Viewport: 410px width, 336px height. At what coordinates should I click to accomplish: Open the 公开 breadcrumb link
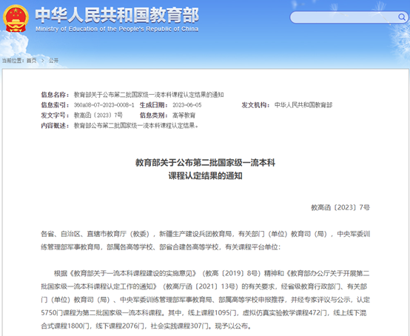tap(53, 61)
